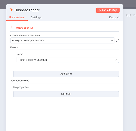Edit credential with the pencil icon
Image resolution: width=136 pixels, height=131 pixels.
[117, 41]
